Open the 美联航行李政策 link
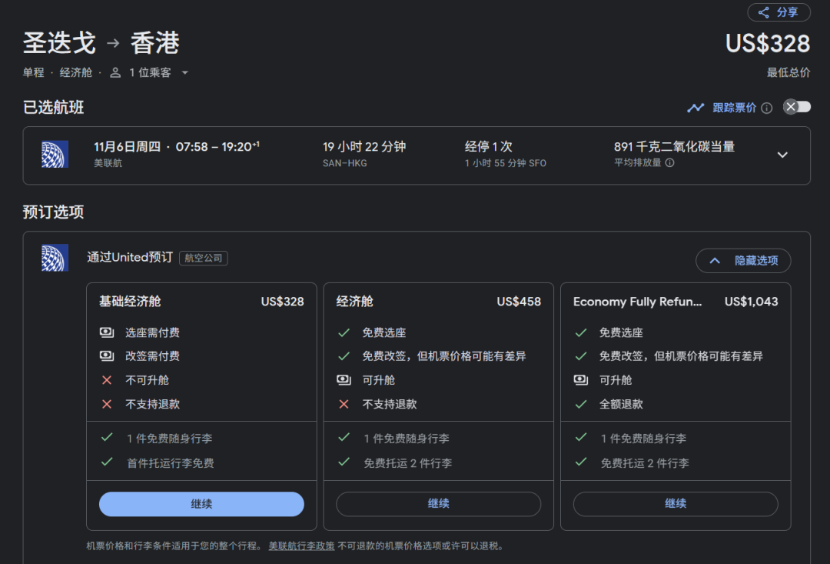Image resolution: width=830 pixels, height=564 pixels. pyautogui.click(x=301, y=546)
